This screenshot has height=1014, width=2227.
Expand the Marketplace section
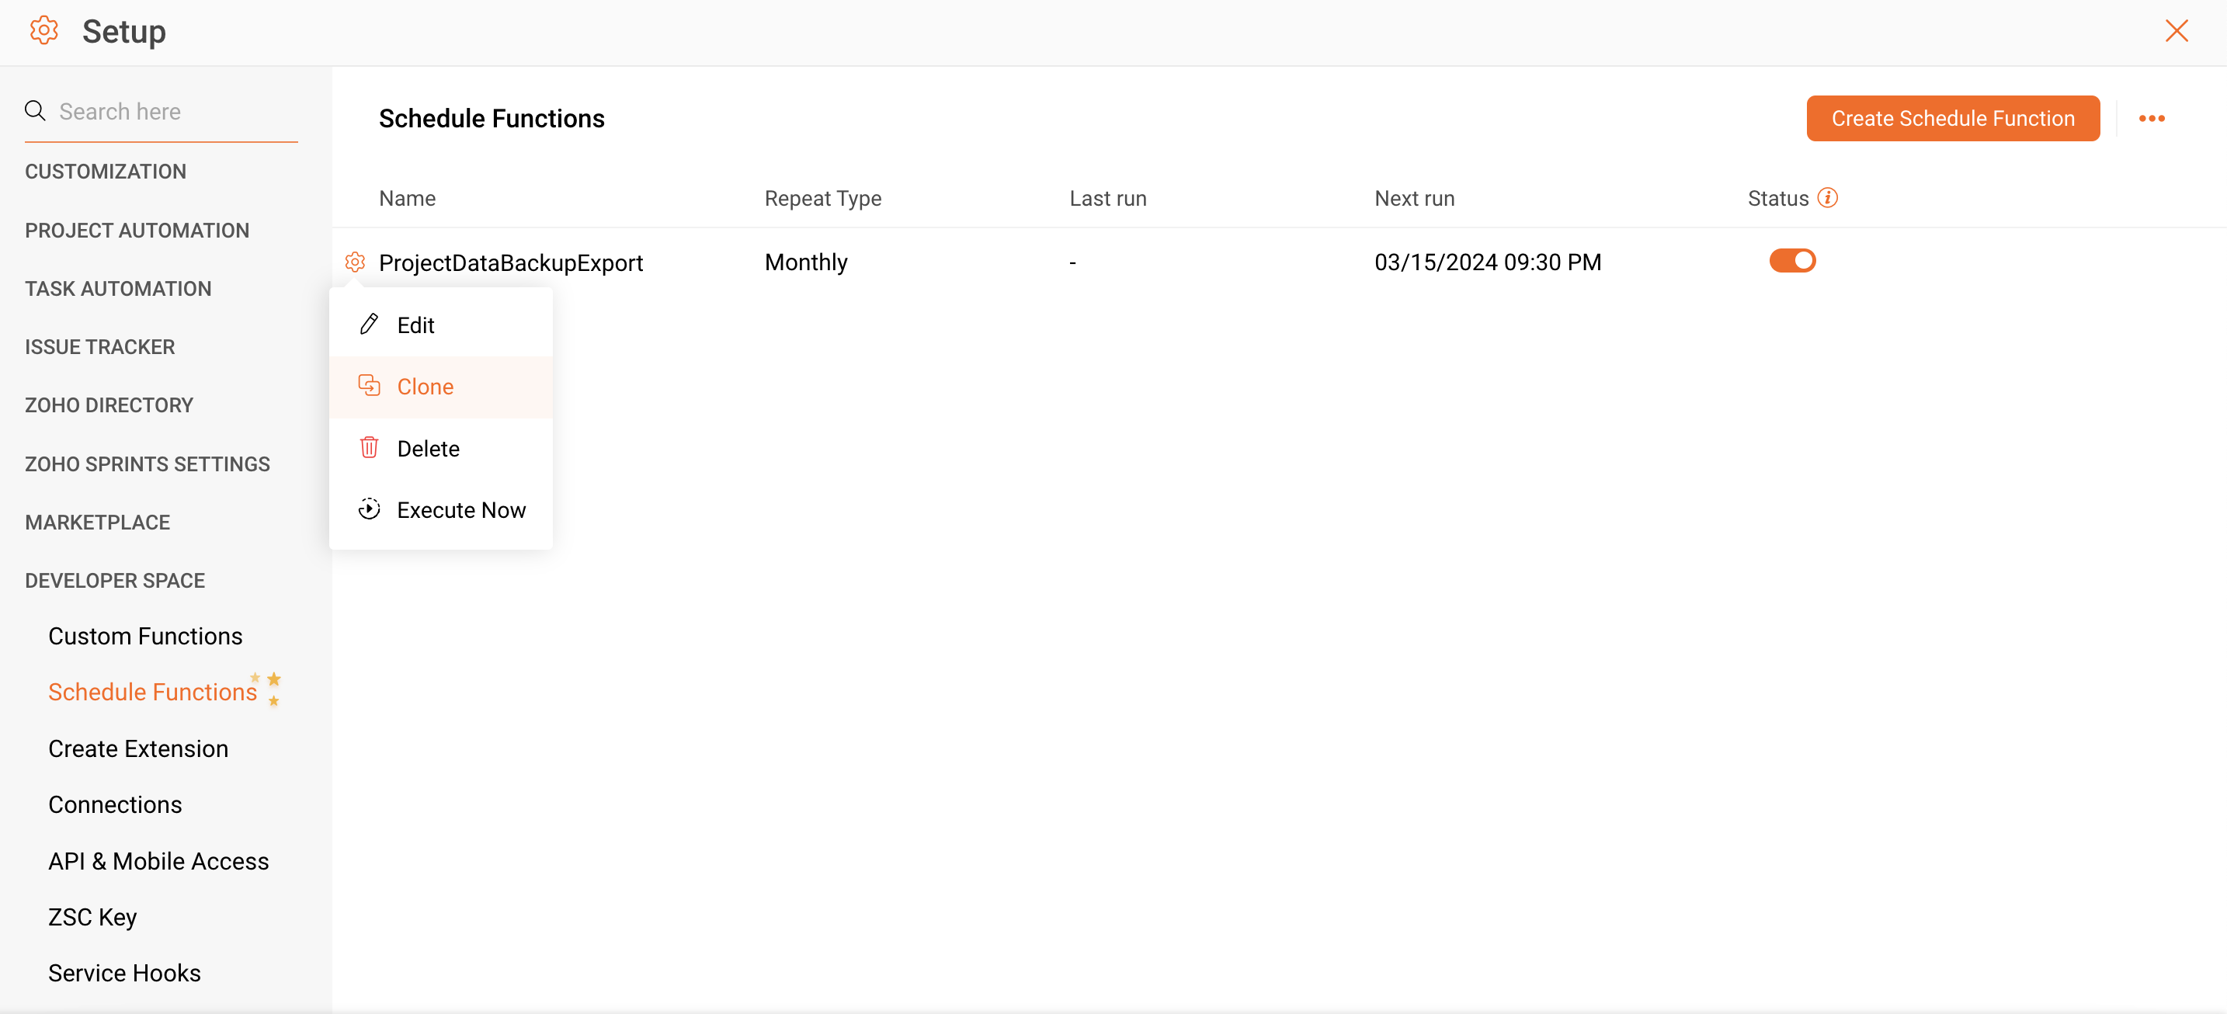pos(98,522)
